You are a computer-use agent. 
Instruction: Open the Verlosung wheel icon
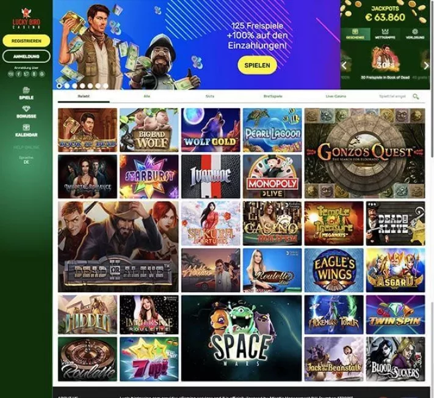point(414,31)
